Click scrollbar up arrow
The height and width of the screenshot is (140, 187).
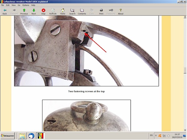(185, 17)
